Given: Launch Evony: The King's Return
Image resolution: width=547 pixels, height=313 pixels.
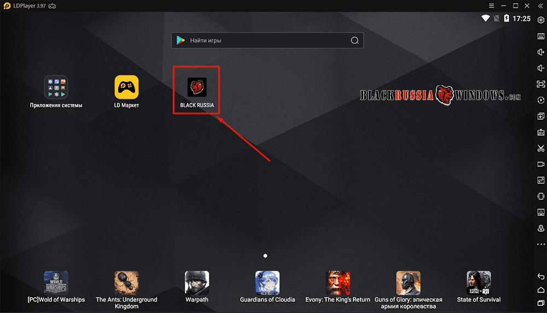Looking at the screenshot, I should pyautogui.click(x=337, y=282).
